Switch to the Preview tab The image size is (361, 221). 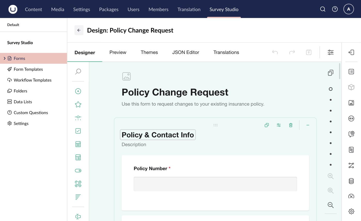click(x=118, y=52)
